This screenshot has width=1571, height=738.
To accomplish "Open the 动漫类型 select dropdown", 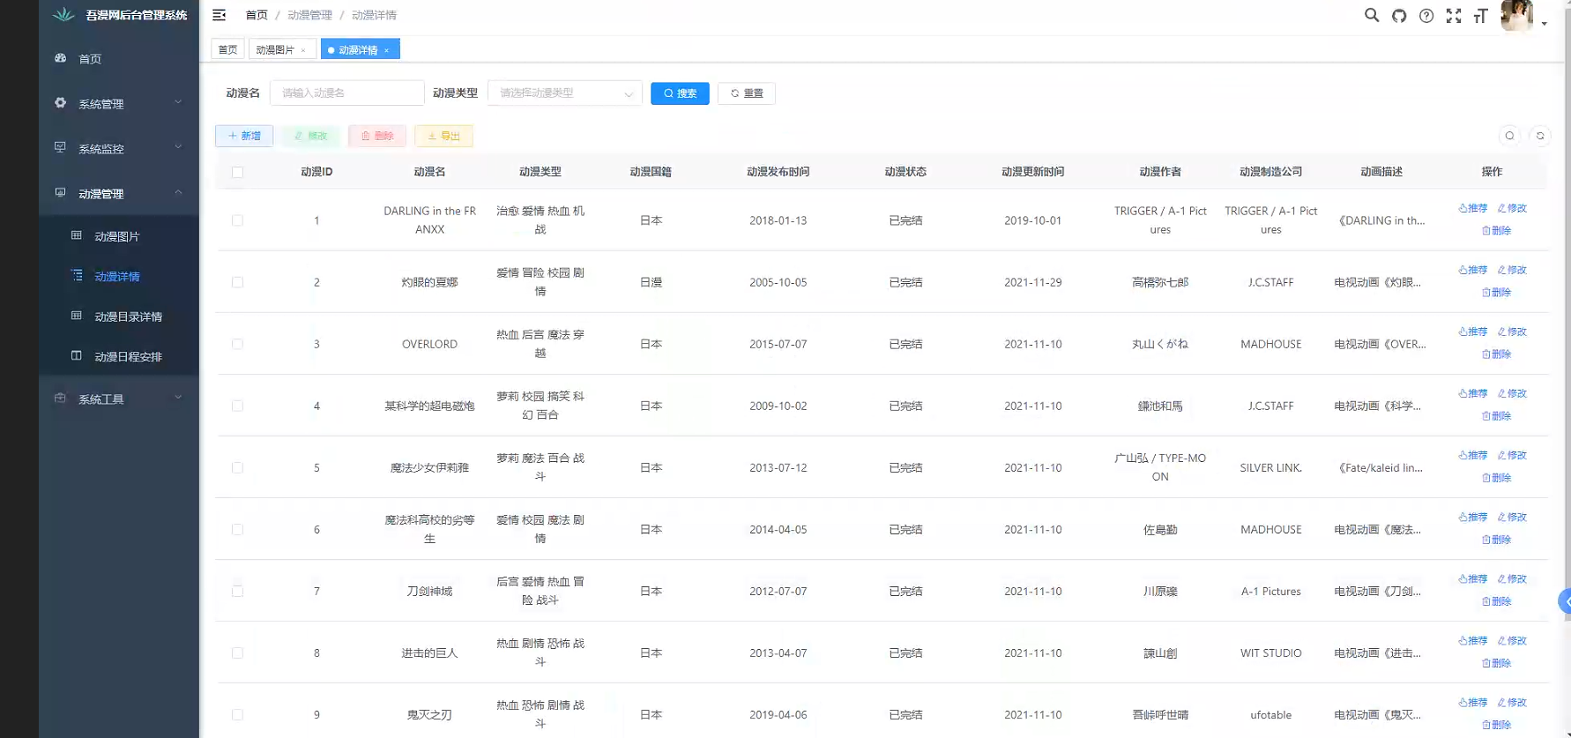I will coord(564,93).
